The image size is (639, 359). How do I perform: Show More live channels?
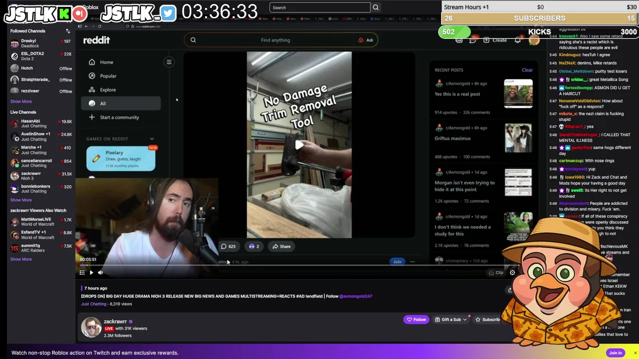coord(21,200)
